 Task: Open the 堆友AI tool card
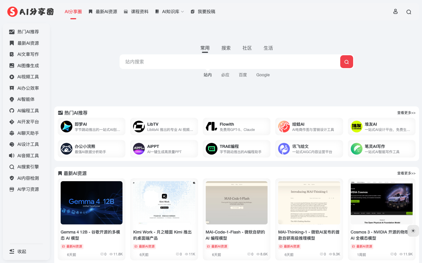tap(382, 127)
